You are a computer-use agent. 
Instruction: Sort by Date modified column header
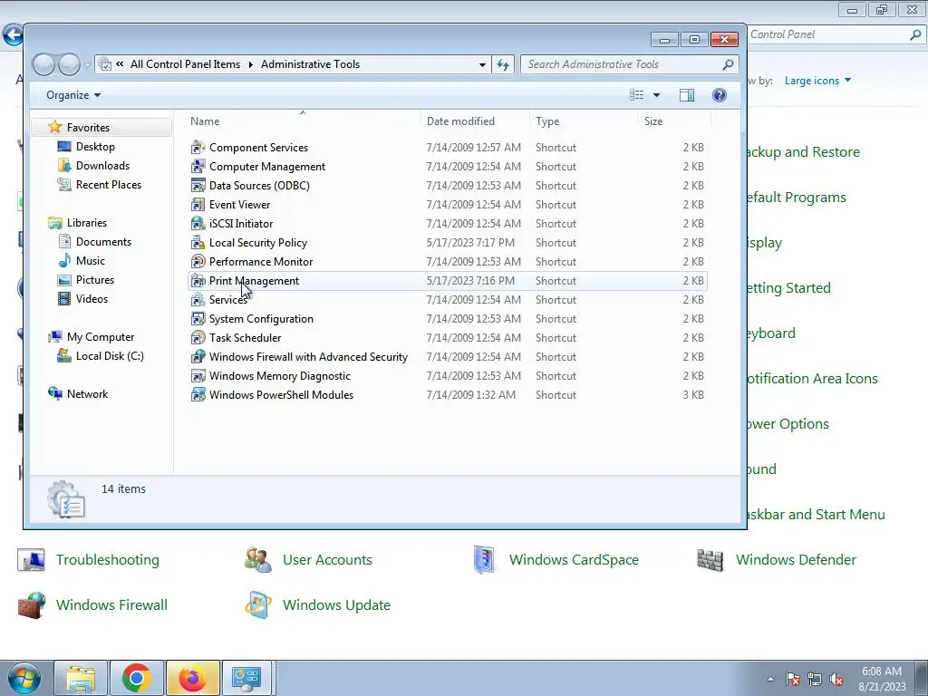475,121
